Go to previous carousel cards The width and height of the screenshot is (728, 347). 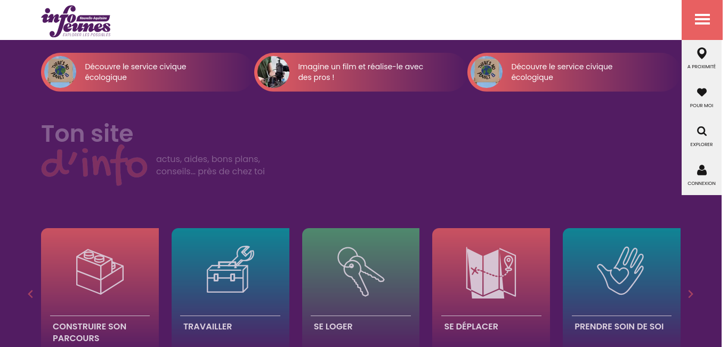[30, 294]
